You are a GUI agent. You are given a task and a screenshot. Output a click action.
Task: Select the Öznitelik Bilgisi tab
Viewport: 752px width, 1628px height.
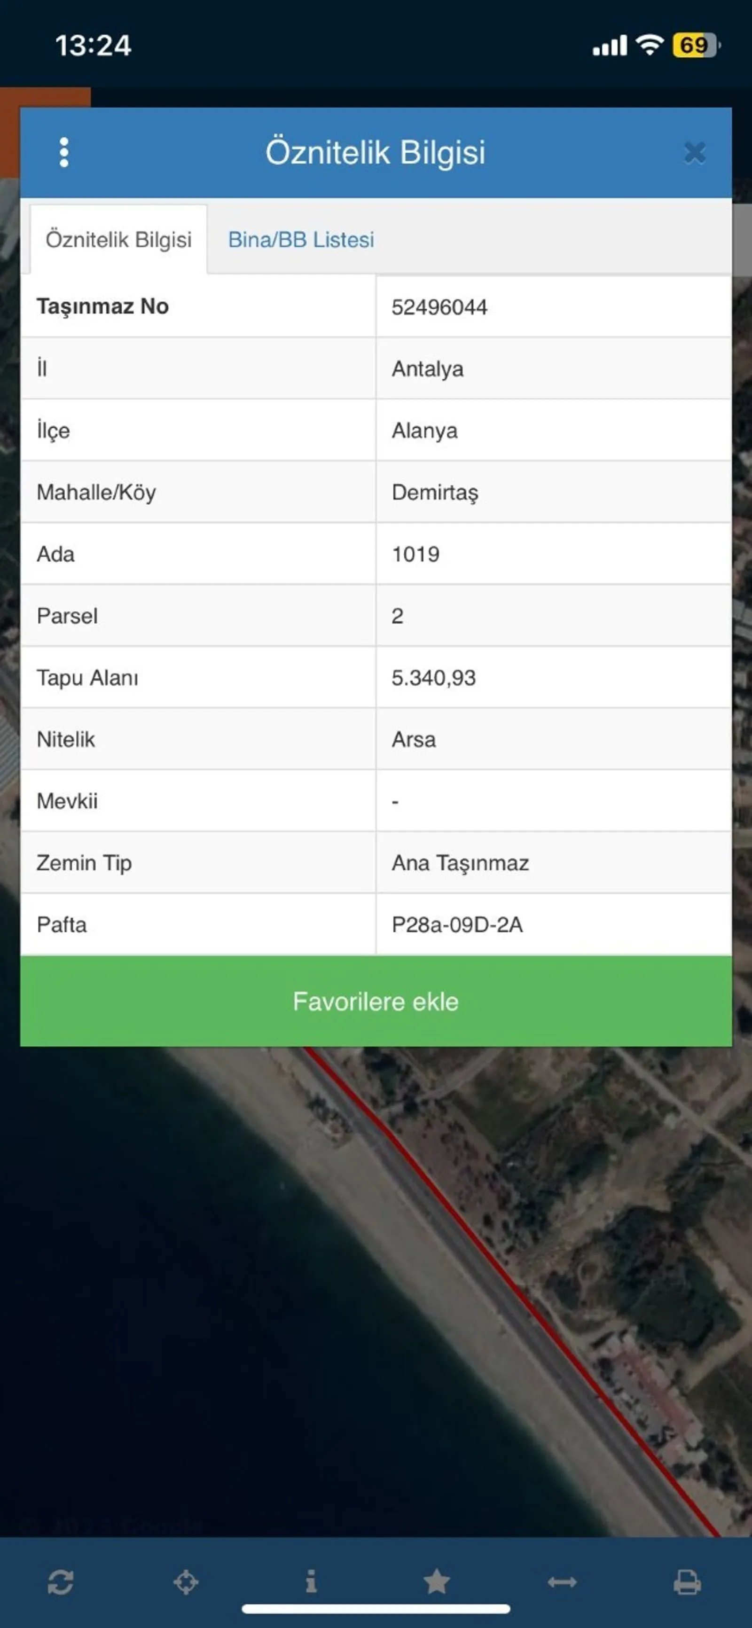click(x=119, y=240)
